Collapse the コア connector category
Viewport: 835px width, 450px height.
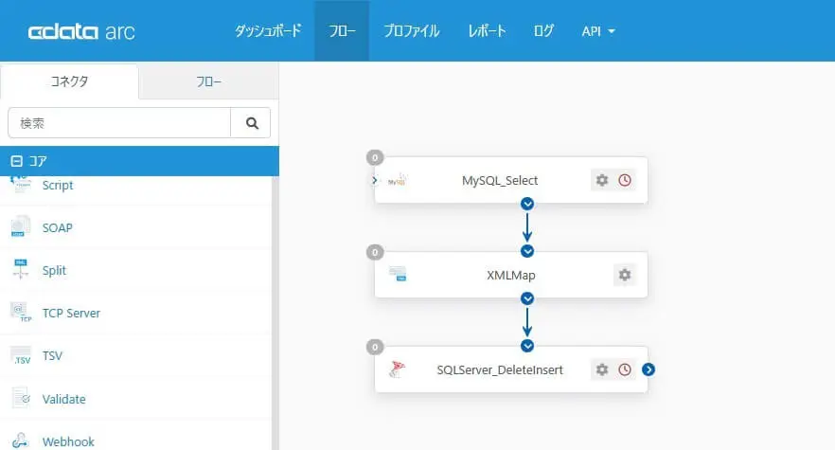pos(16,161)
